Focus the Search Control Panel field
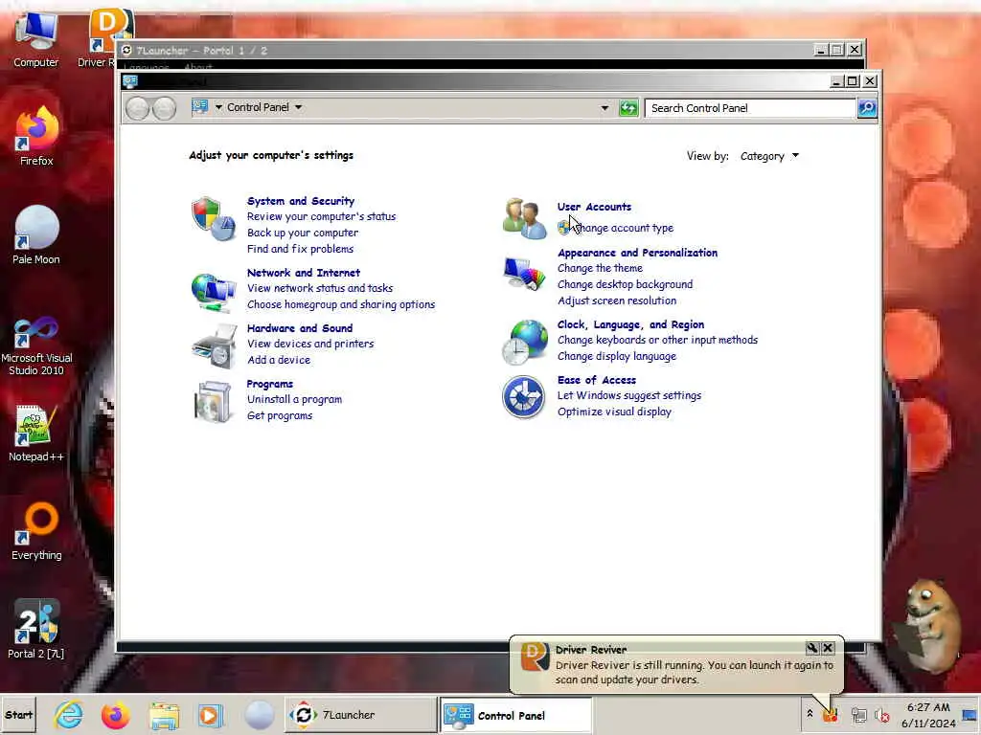 tap(750, 108)
